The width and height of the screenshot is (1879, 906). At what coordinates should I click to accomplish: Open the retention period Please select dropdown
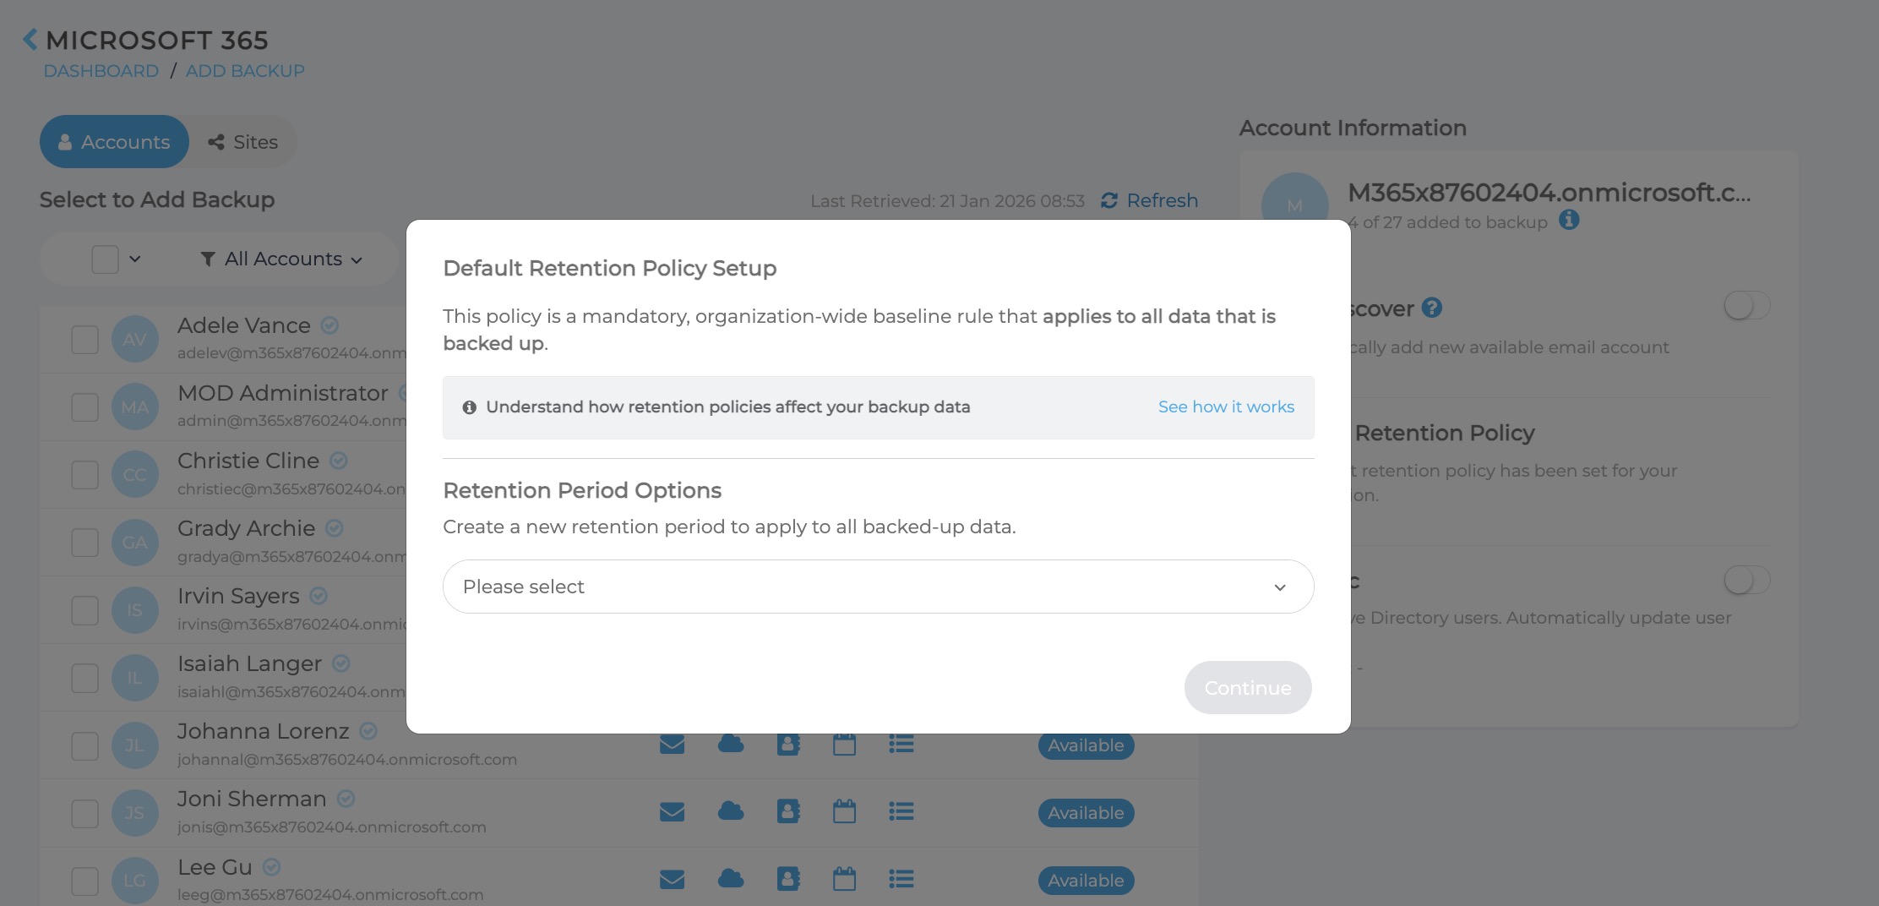pyautogui.click(x=878, y=587)
